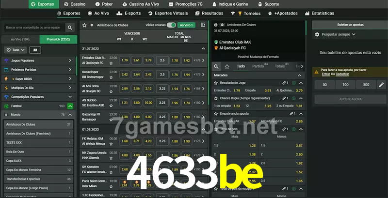Viewport: 388px width, 198px height.
Task: Open the Tudo time filter dropdown
Action: [x=16, y=50]
